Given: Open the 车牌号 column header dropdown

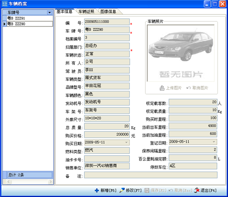Looking at the screenshot, I should pyautogui.click(x=50, y=13).
